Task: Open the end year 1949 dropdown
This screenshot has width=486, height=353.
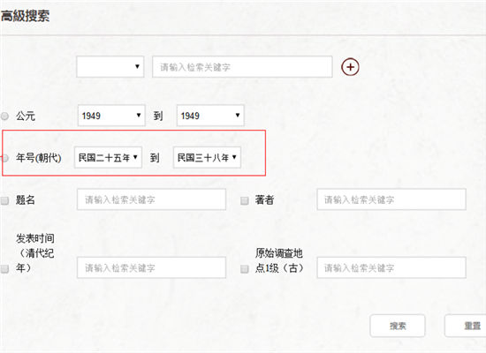Action: (210, 116)
